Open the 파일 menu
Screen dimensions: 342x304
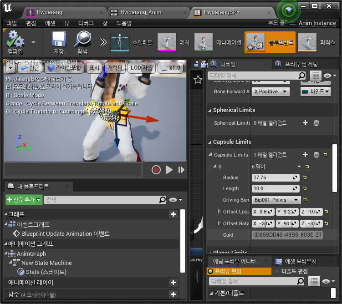tap(11, 23)
